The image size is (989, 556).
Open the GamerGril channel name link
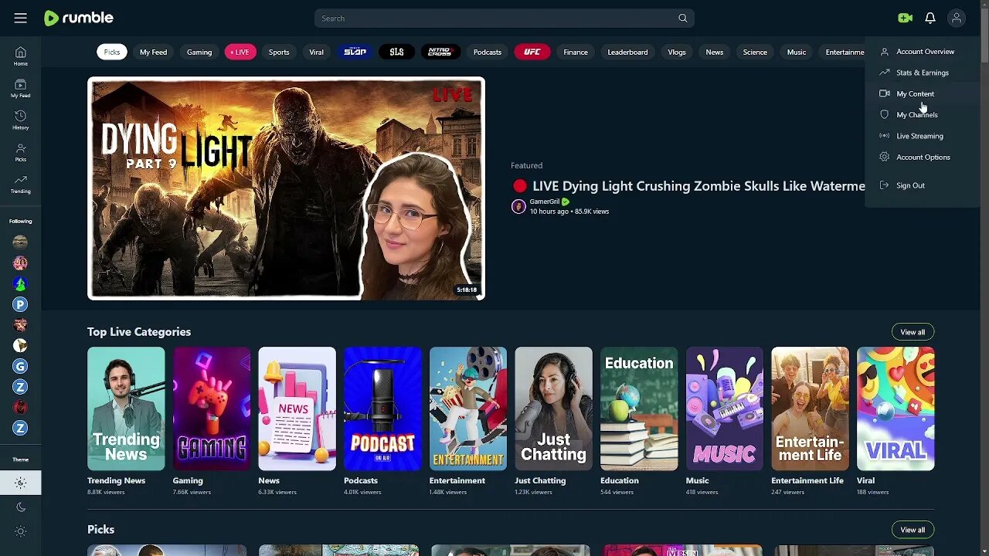point(544,202)
